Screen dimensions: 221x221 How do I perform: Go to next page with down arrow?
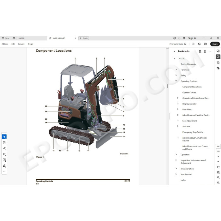tap(218, 162)
